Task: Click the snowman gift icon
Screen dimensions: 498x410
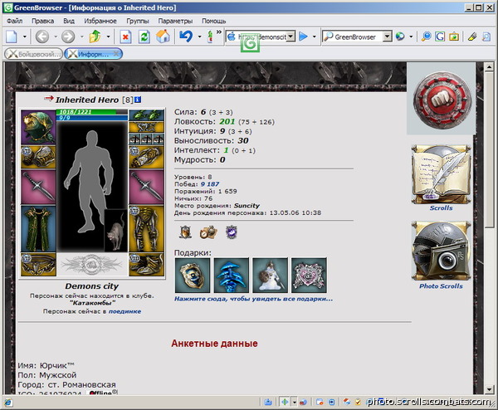Action: coord(271,276)
